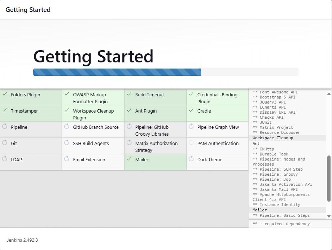The height and width of the screenshot is (250, 332).
Task: Click the Email Extension label
Action: tap(89, 159)
